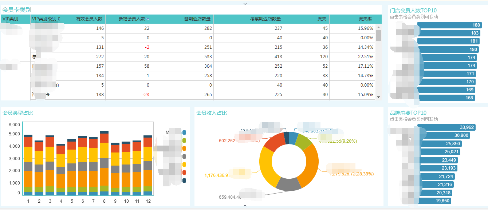
Task: Select the 有效会员人数 column header
Action: (x=89, y=19)
